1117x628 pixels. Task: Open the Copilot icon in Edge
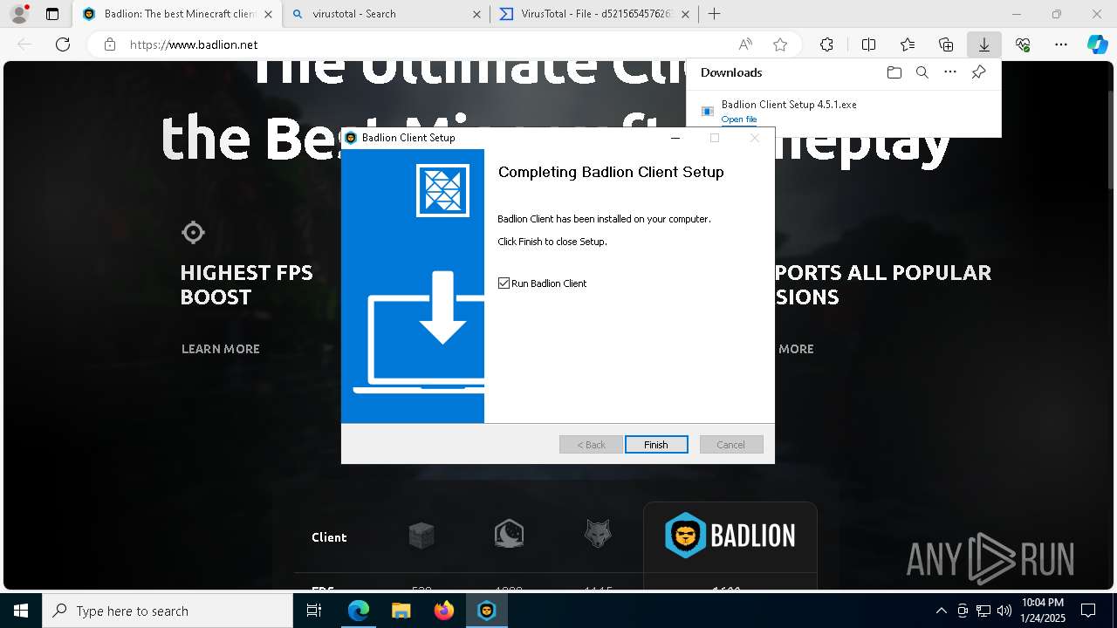[x=1097, y=44]
